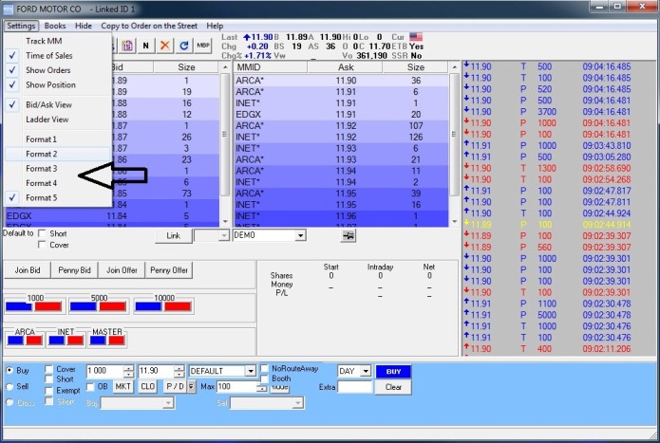Check the Default to Cover checkbox
Screen dimensions: 660x443
tap(42, 245)
